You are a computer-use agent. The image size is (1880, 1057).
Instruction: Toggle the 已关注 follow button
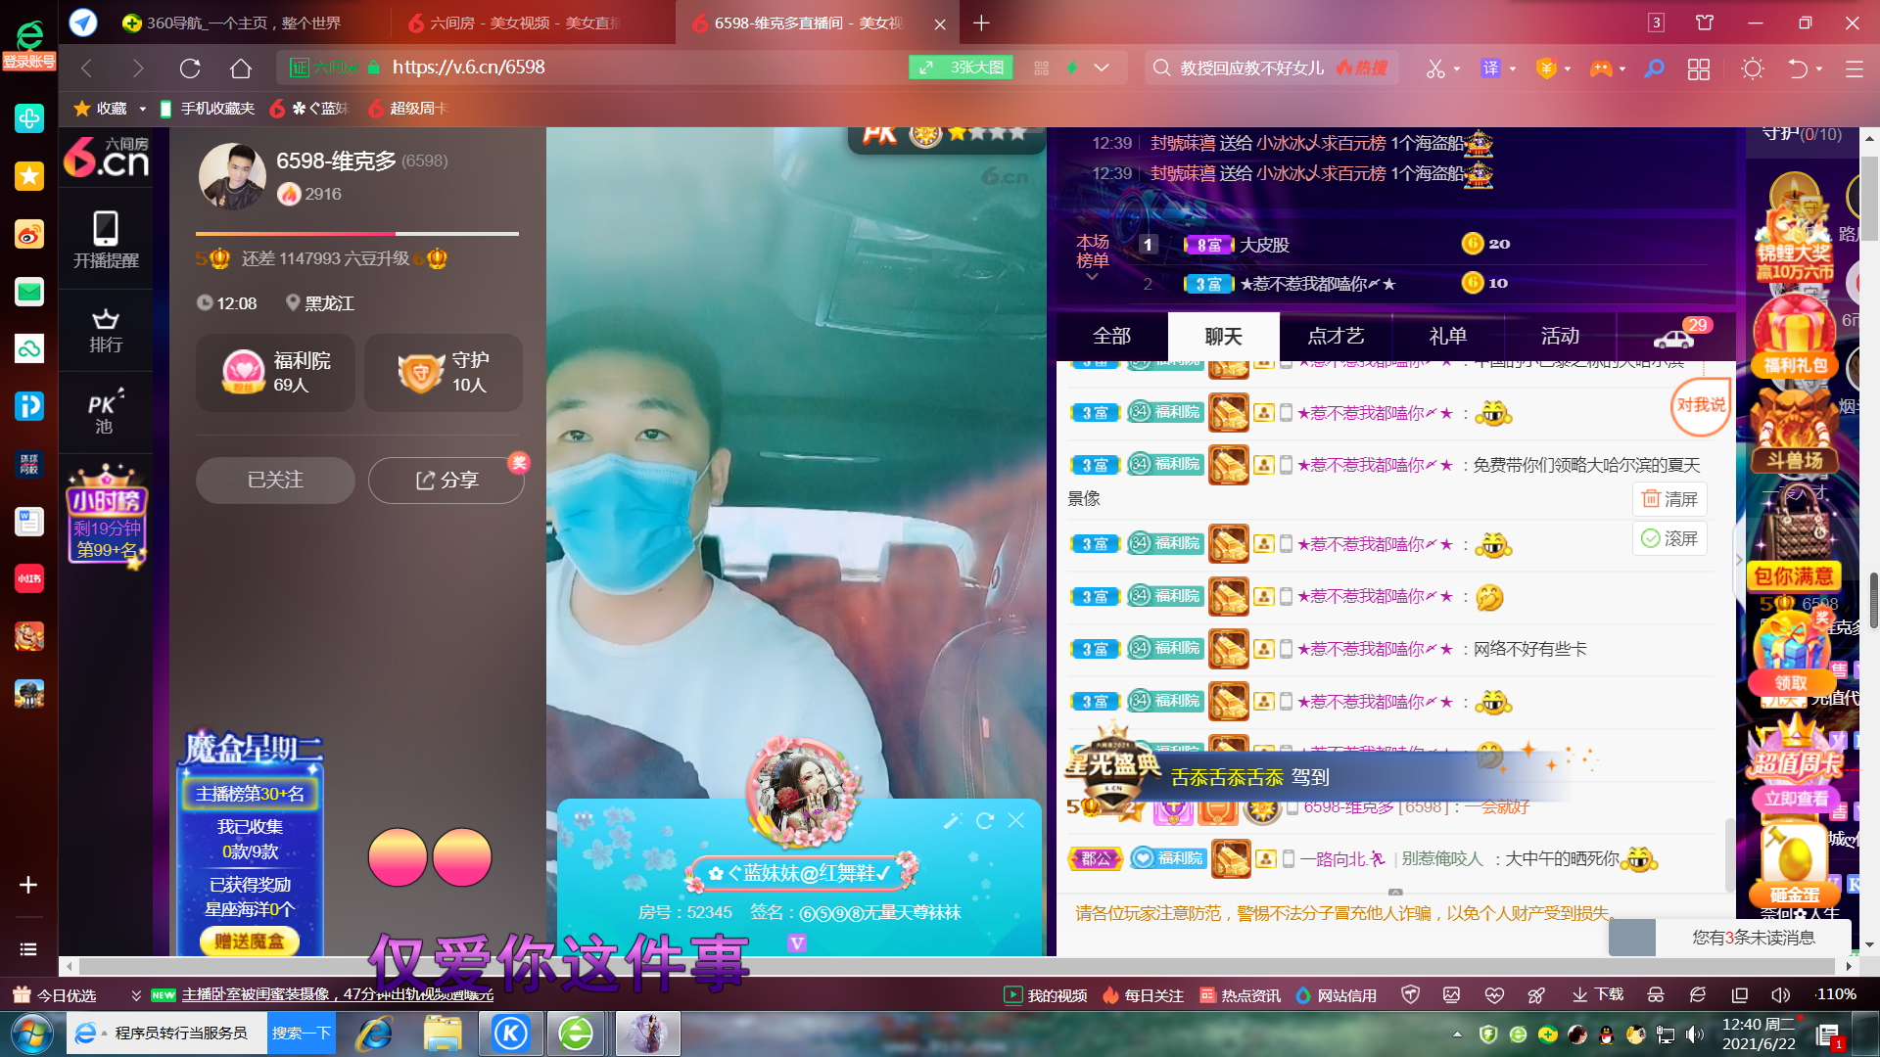click(275, 481)
